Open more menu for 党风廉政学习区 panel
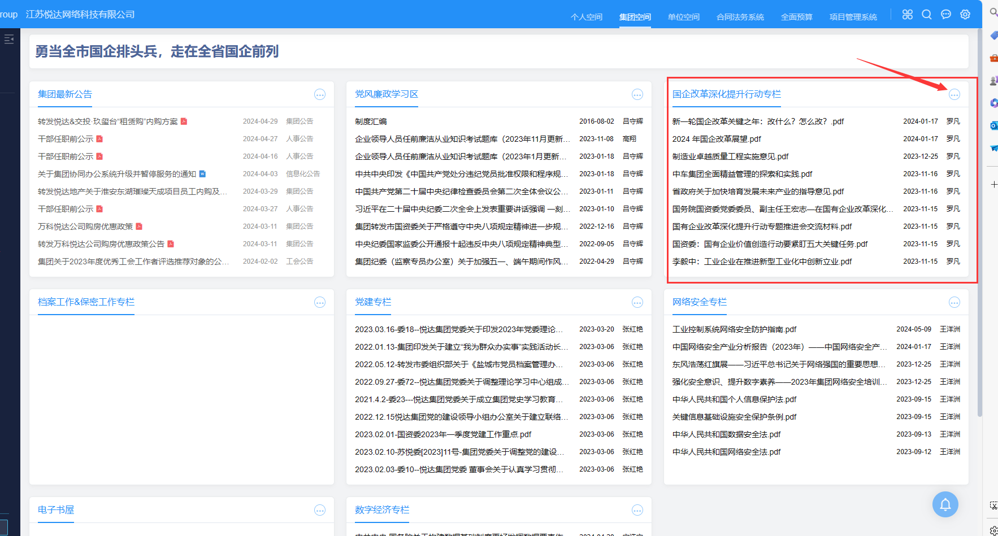998x536 pixels. click(637, 95)
